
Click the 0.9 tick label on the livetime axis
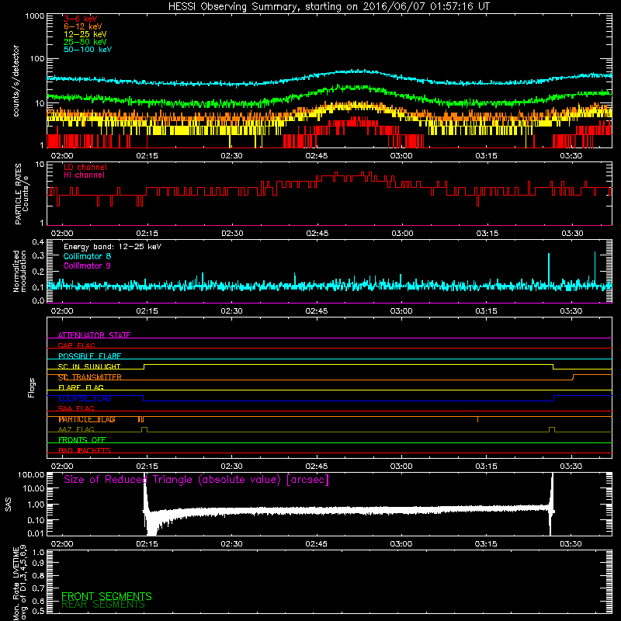pyautogui.click(x=38, y=564)
